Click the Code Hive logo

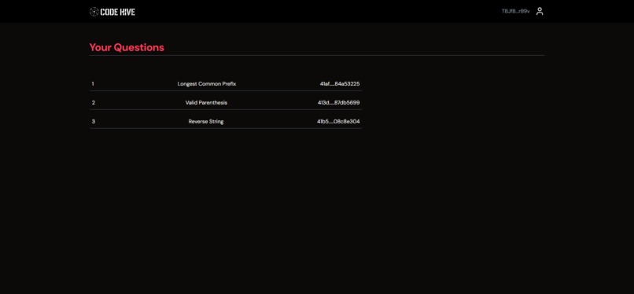tap(112, 12)
